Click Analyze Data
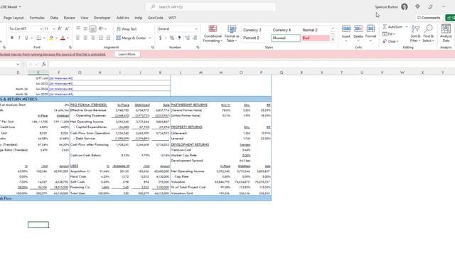Image resolution: width=455 pixels, height=256 pixels. [446, 33]
